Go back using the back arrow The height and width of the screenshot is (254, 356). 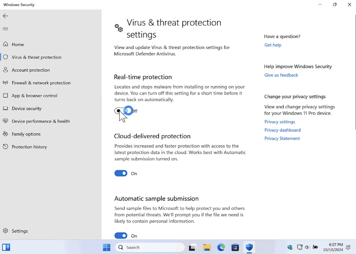5,16
